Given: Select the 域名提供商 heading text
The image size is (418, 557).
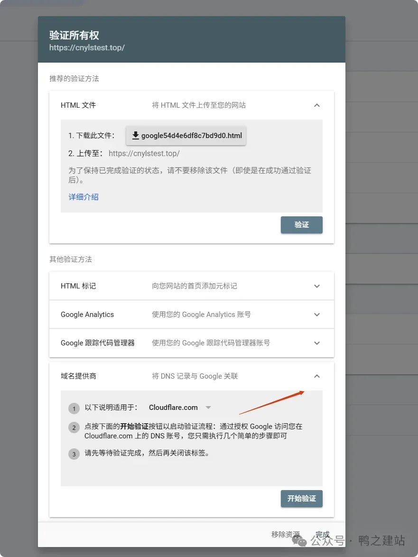Looking at the screenshot, I should click(x=78, y=376).
